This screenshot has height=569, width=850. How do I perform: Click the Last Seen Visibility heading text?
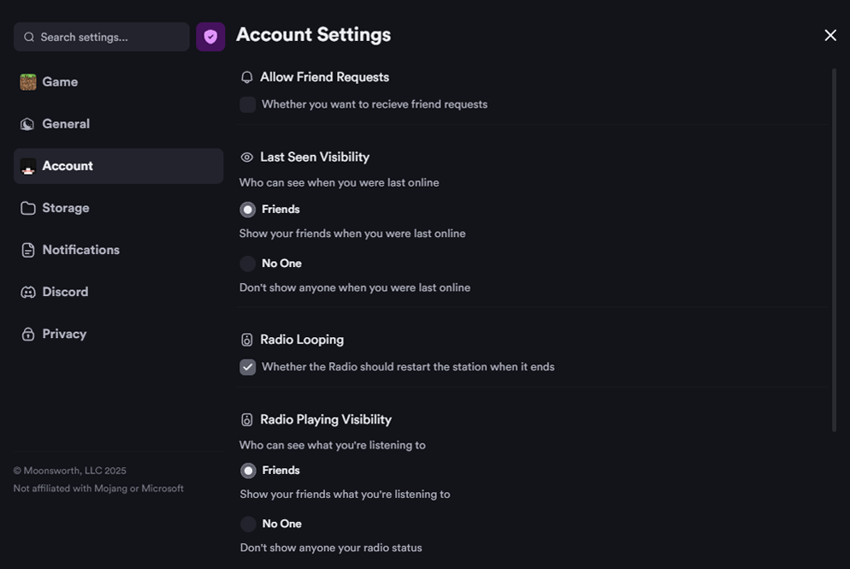(x=315, y=157)
